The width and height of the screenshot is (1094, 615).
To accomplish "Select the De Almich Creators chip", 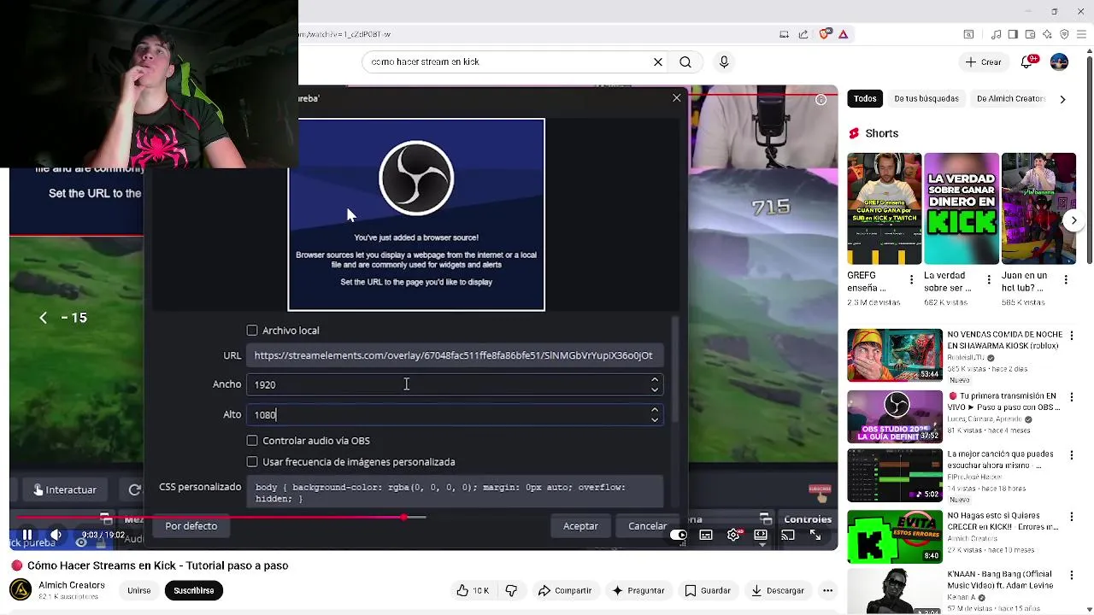I will (x=1011, y=99).
